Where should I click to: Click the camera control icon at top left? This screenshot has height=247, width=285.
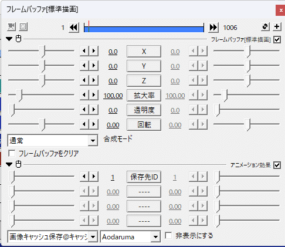click(11, 27)
